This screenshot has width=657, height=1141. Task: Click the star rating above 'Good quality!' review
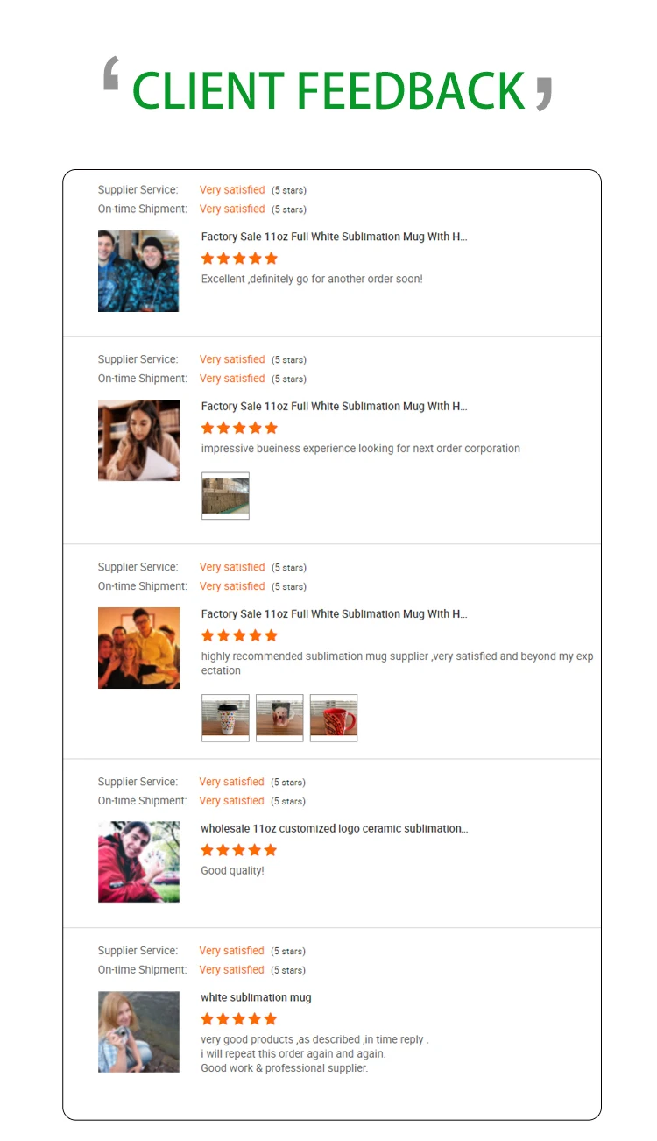pyautogui.click(x=239, y=850)
